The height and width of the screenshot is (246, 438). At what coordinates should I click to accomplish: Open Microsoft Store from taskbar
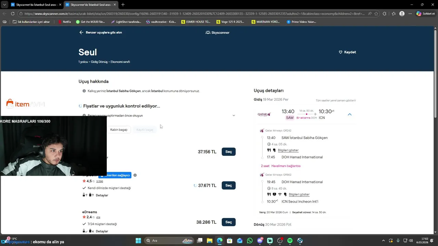[x=230, y=241]
